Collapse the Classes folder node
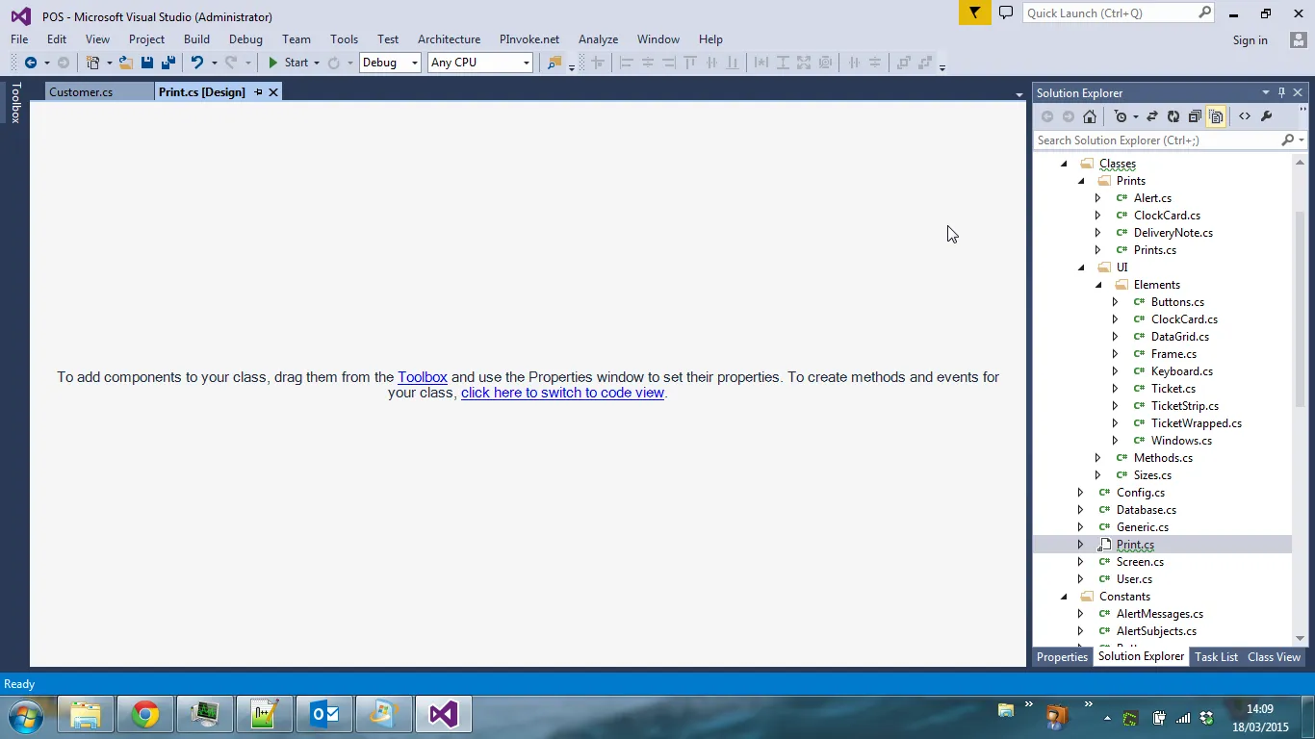The height and width of the screenshot is (739, 1315). coord(1064,164)
